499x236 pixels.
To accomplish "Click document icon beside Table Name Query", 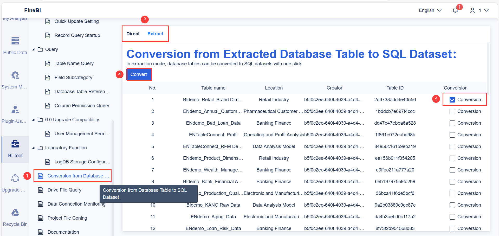I will (48, 63).
